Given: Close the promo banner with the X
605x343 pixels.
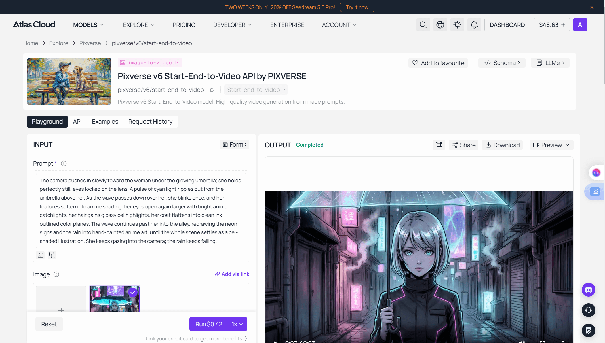Looking at the screenshot, I should (x=592, y=7).
